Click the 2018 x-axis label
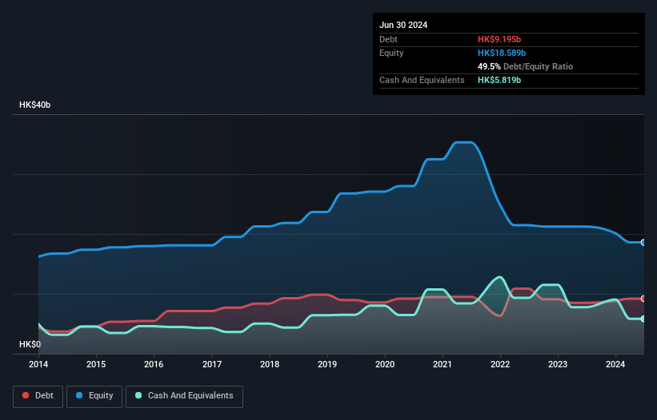The width and height of the screenshot is (657, 420). (270, 364)
